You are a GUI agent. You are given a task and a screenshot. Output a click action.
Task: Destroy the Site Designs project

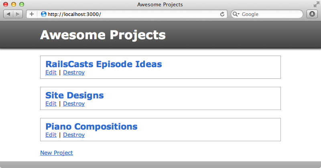pyautogui.click(x=74, y=104)
